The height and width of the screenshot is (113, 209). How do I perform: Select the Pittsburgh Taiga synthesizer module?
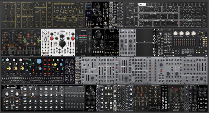tap(33, 70)
